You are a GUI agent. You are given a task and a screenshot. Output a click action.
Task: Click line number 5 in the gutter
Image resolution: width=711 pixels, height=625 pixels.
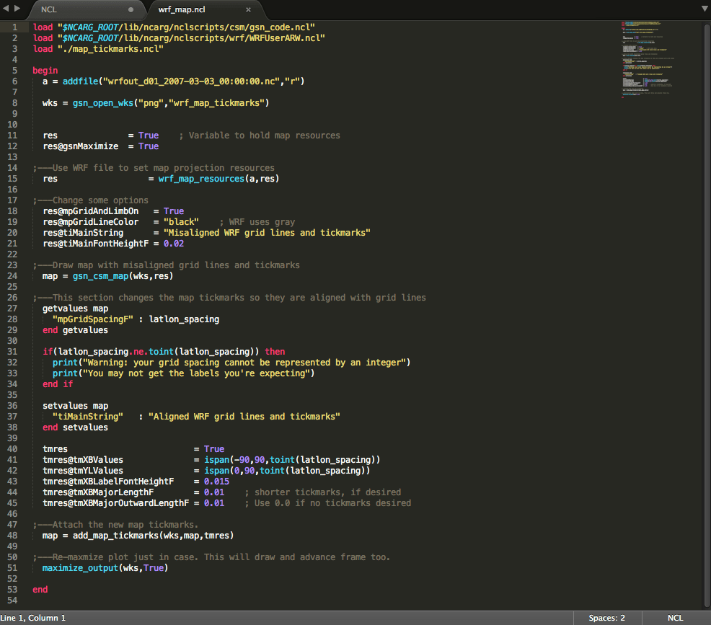click(x=14, y=71)
